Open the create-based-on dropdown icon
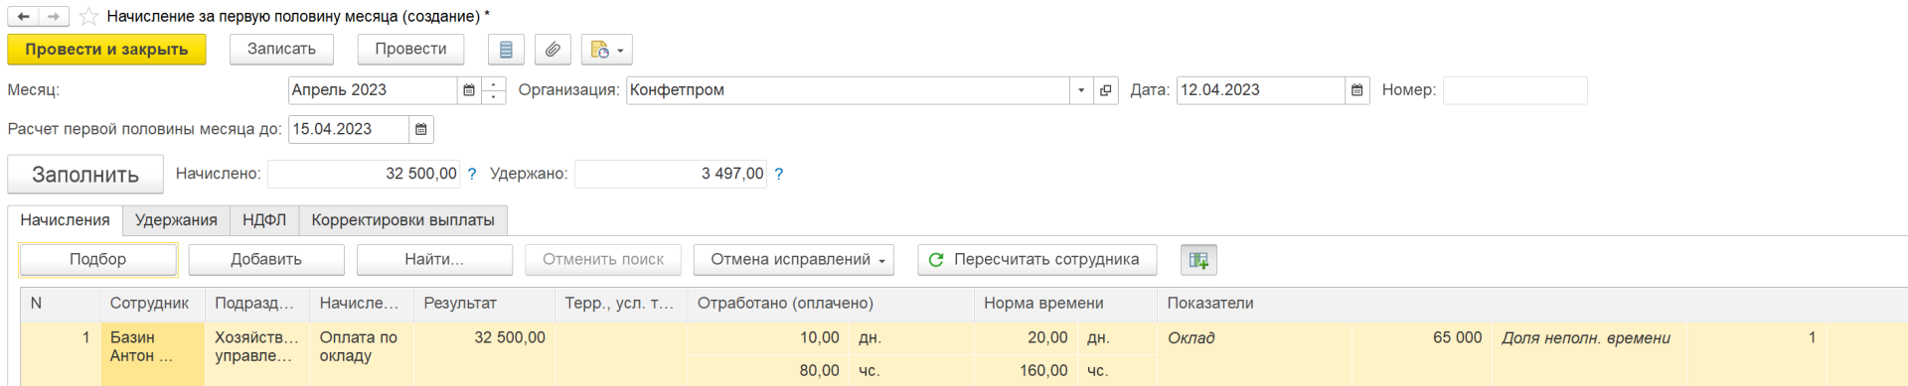Viewport: 1908px width, 386px height. pyautogui.click(x=606, y=50)
